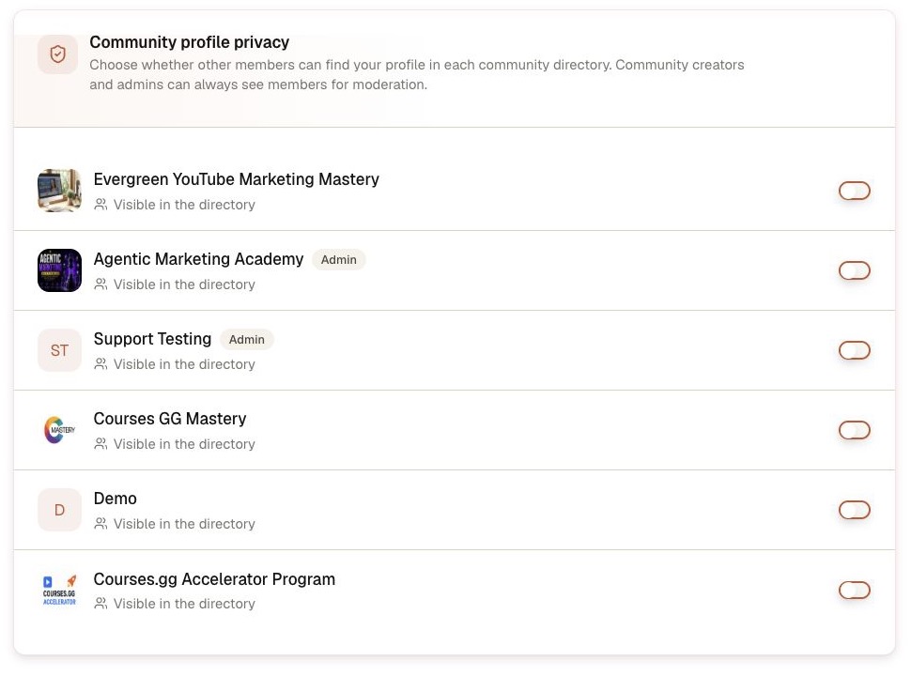911x676 pixels.
Task: Click people icon under Demo
Action: (101, 524)
